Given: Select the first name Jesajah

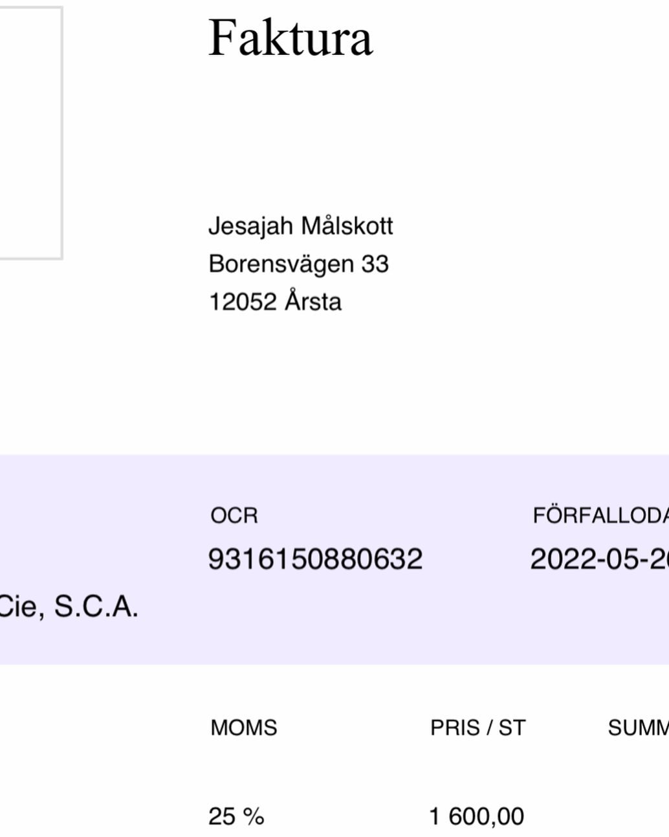Looking at the screenshot, I should click(x=251, y=226).
